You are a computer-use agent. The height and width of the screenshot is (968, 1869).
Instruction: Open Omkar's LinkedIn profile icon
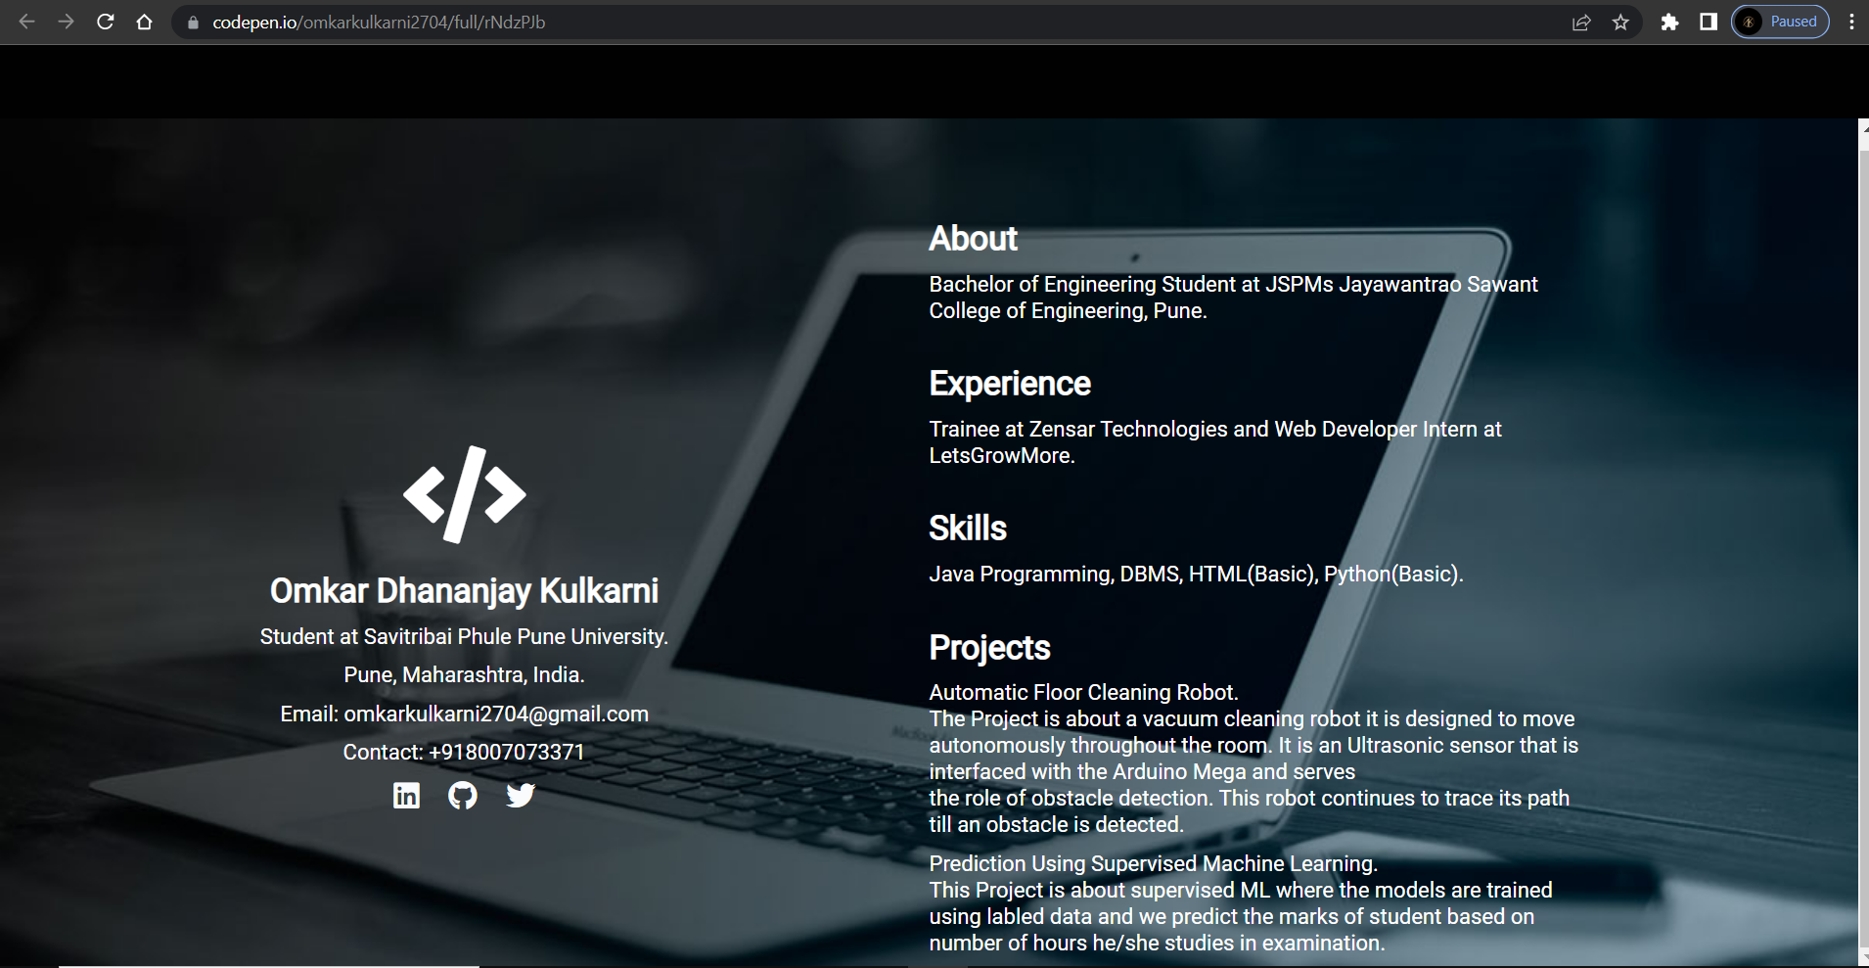click(405, 795)
